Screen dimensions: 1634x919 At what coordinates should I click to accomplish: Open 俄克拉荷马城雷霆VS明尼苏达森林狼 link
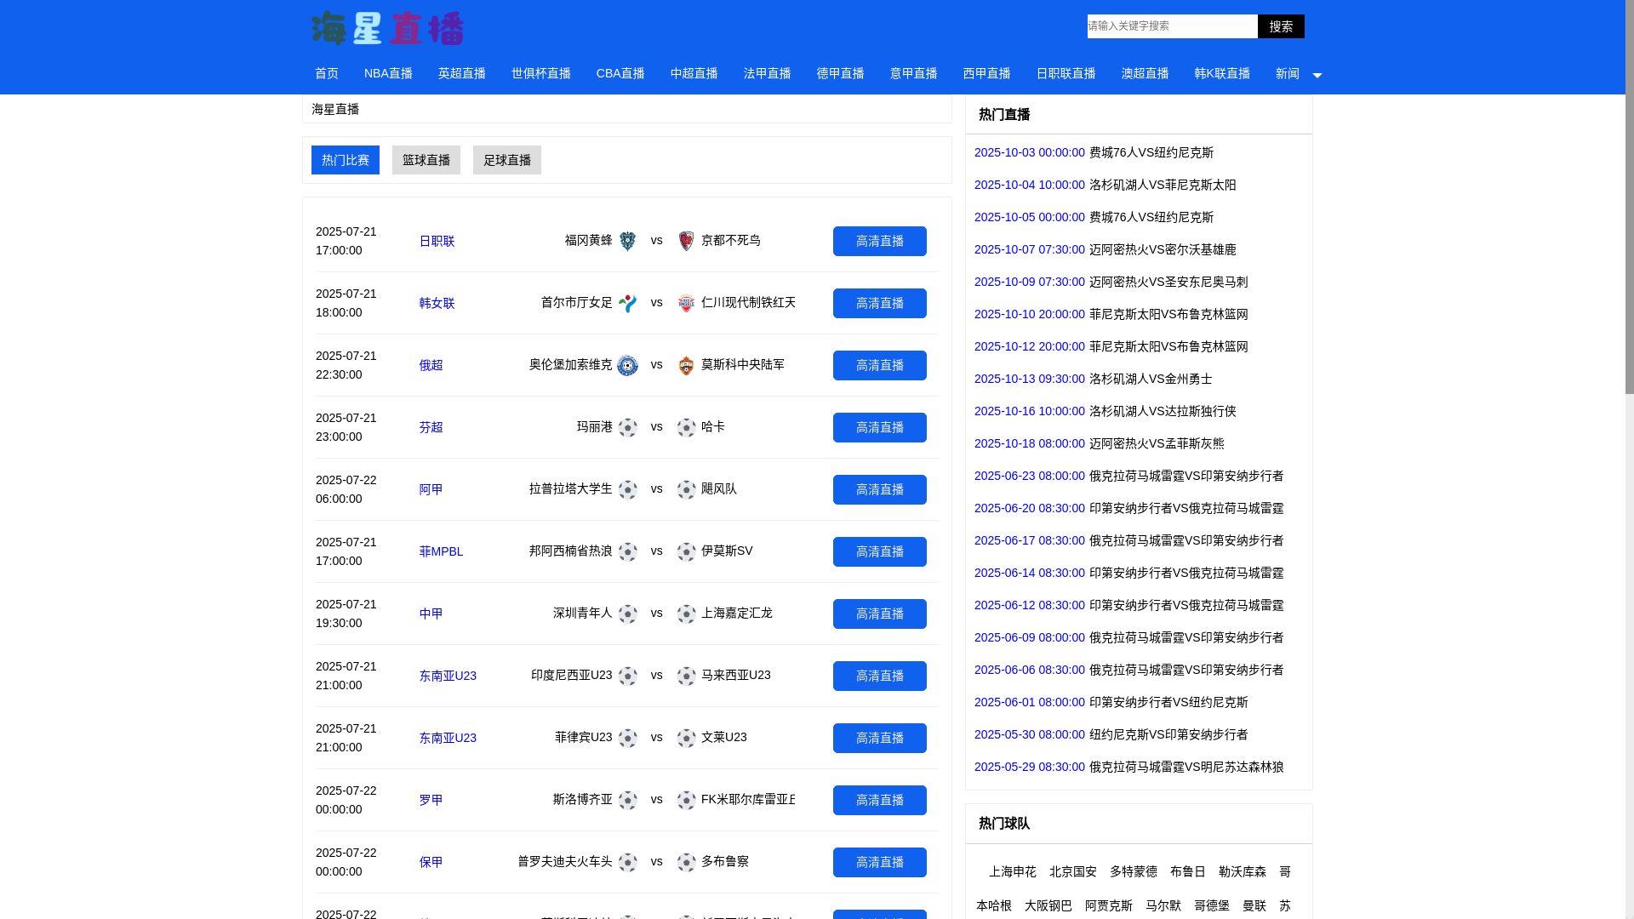coord(1186,767)
